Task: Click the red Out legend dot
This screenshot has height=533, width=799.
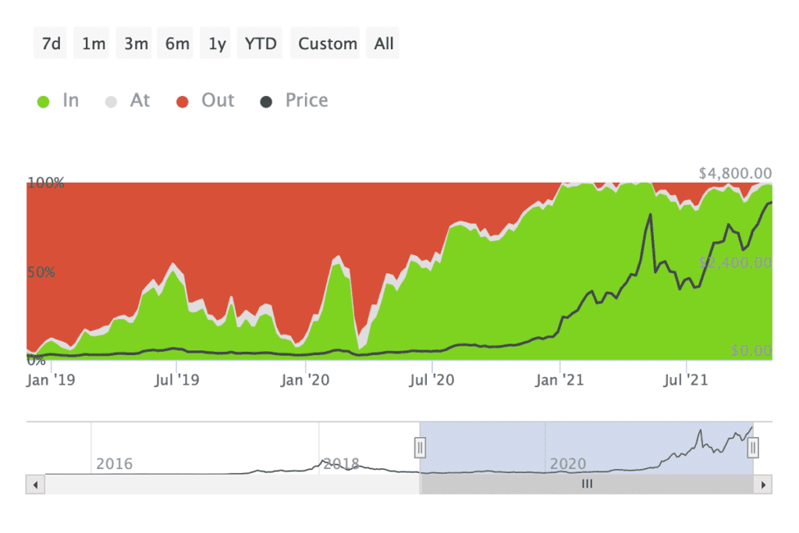Action: click(183, 101)
